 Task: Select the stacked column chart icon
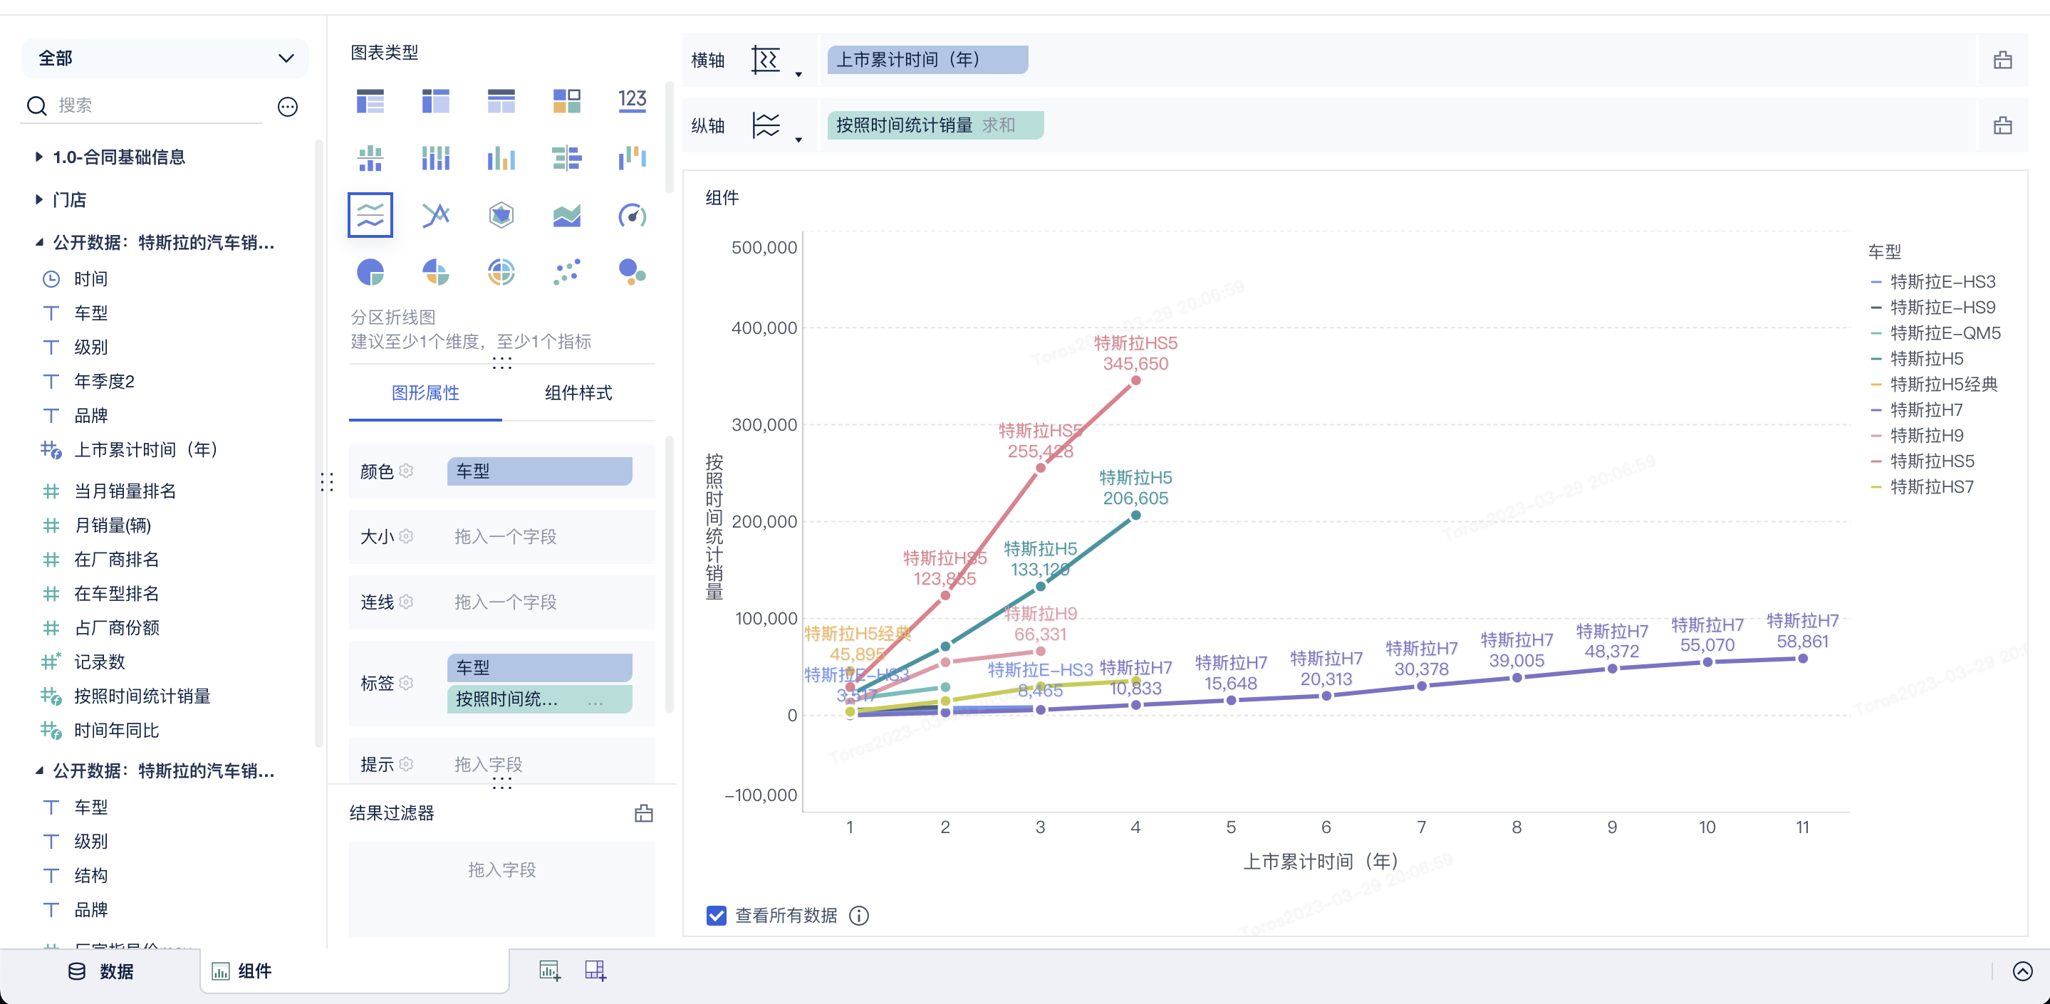tap(435, 158)
